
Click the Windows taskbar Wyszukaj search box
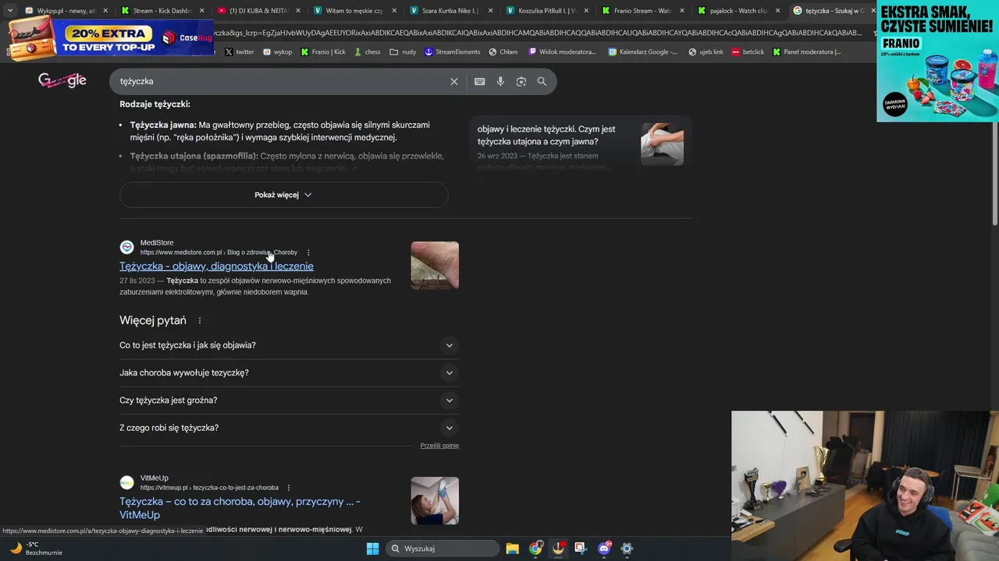[x=443, y=549]
